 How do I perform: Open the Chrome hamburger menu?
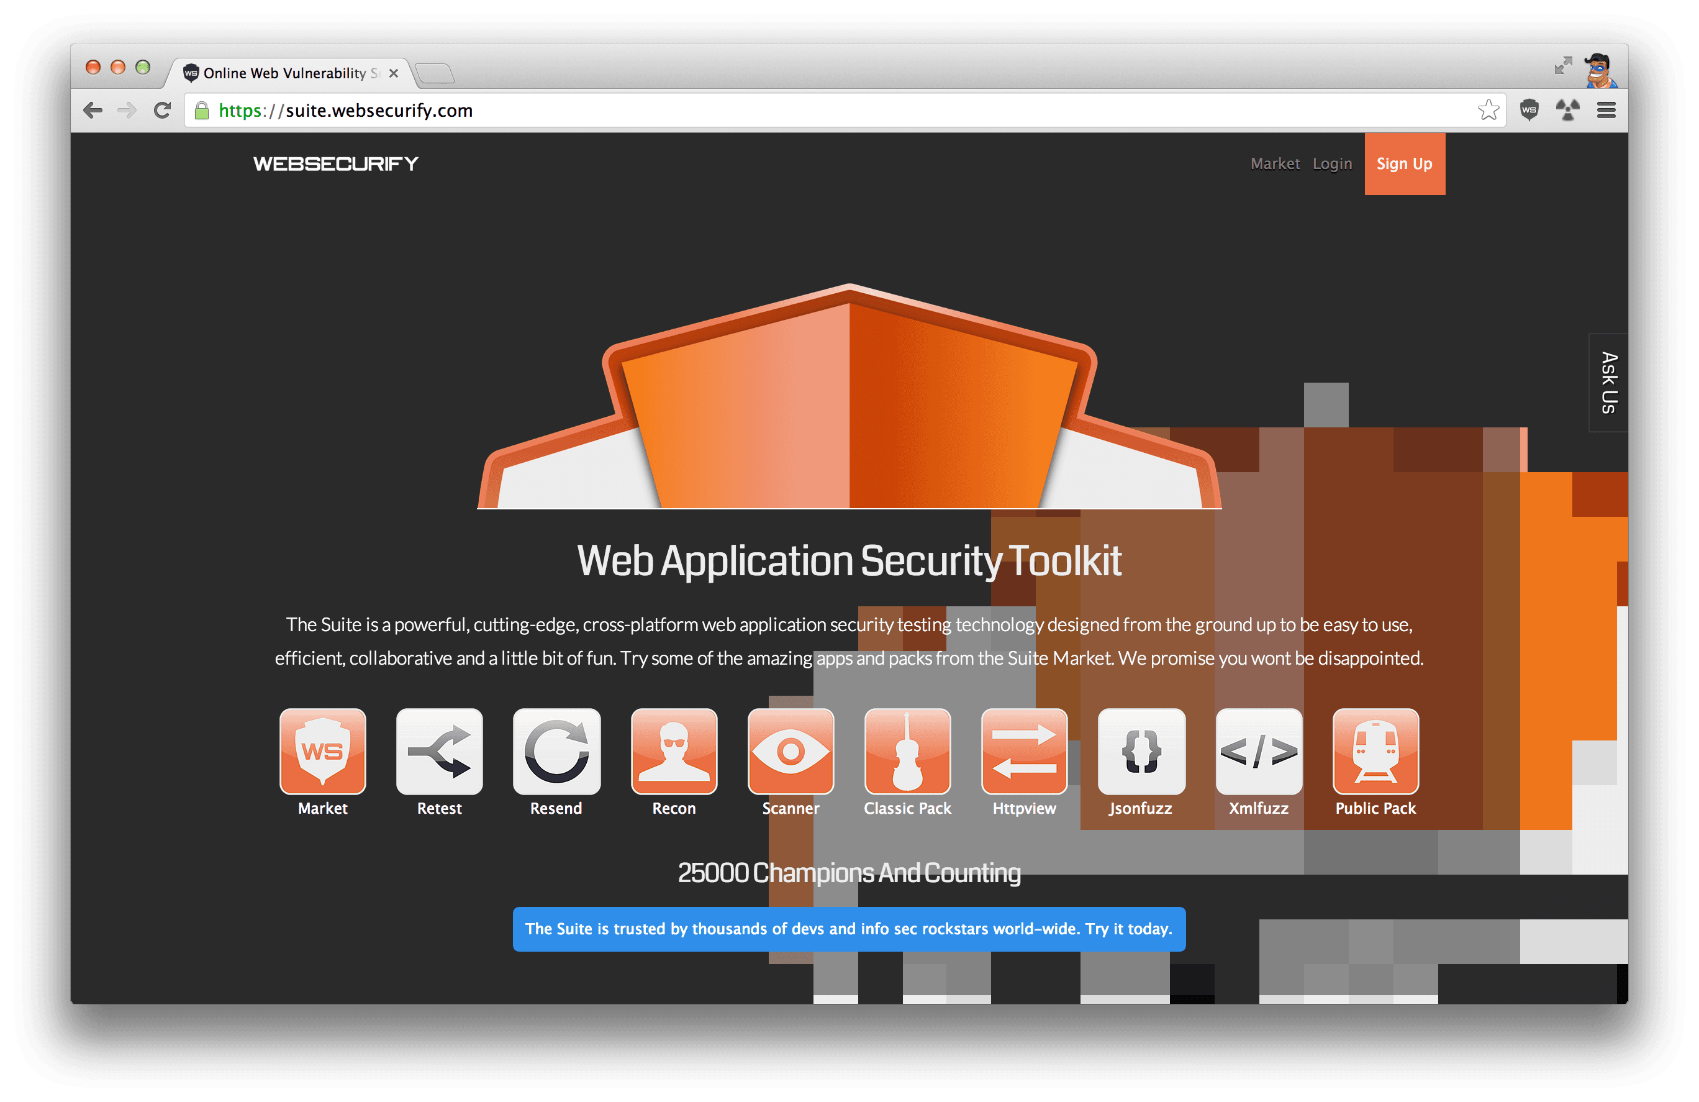click(1606, 110)
